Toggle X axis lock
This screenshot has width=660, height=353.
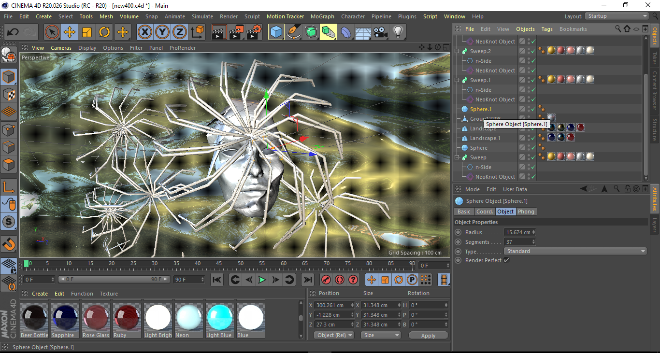coord(144,32)
